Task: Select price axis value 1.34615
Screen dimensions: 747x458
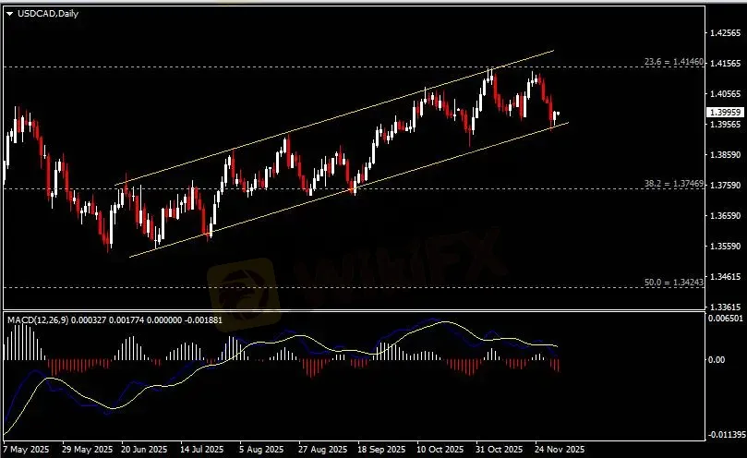Action: (725, 277)
